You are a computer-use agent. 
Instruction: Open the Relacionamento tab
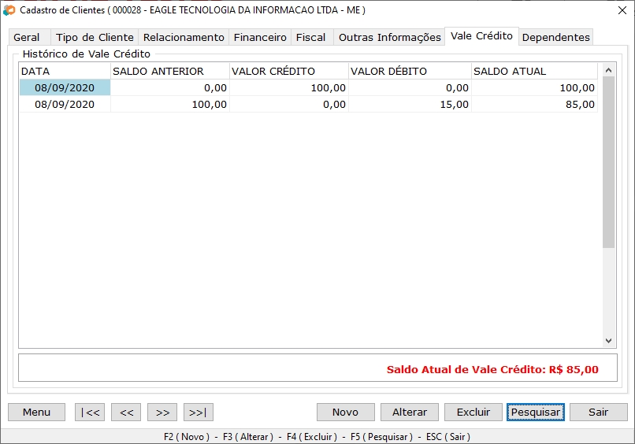184,37
